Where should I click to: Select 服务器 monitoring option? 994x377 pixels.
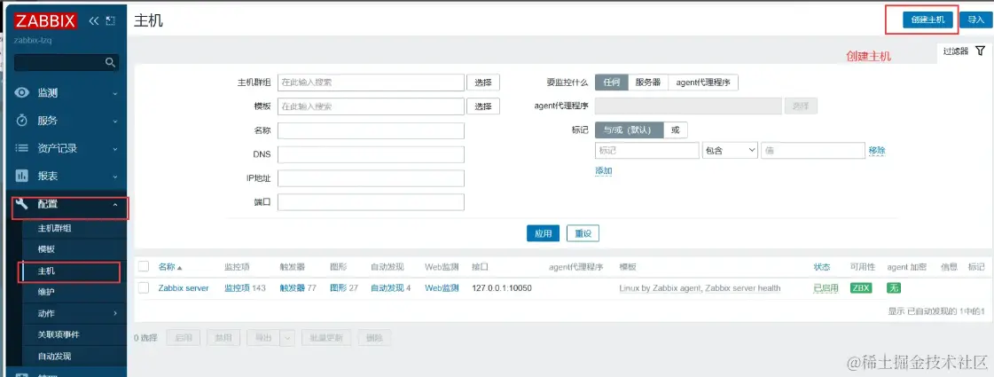pyautogui.click(x=648, y=82)
